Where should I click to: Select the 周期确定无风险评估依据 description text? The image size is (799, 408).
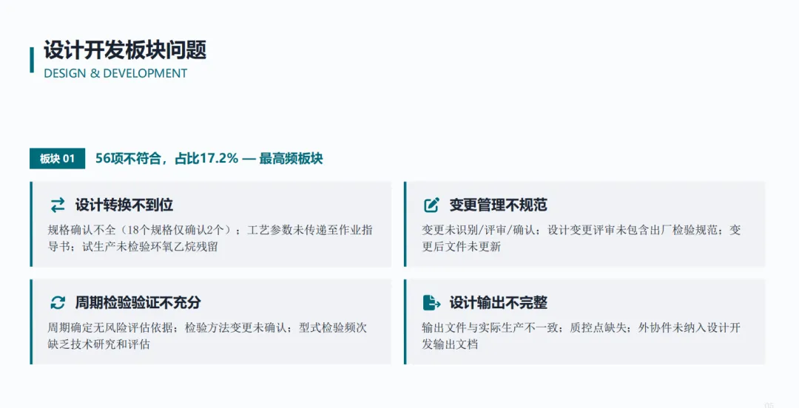pos(207,336)
